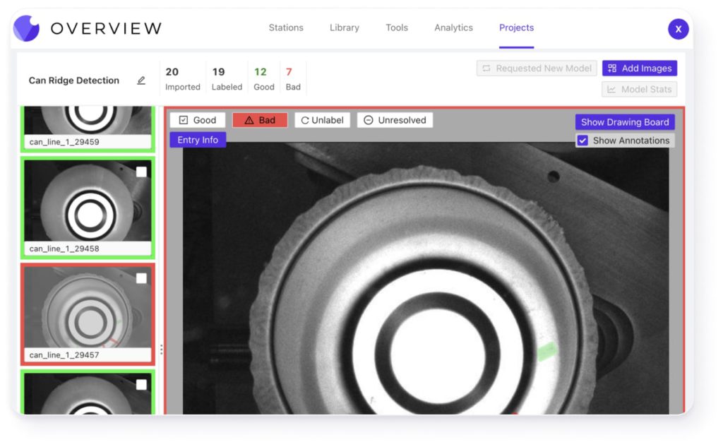Screen dimensions: 723x447
Task: Click the Add Images button
Action: tap(640, 68)
